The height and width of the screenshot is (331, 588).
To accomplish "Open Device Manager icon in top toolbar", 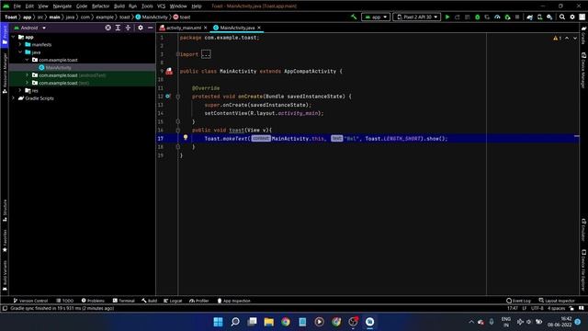I will click(539, 17).
